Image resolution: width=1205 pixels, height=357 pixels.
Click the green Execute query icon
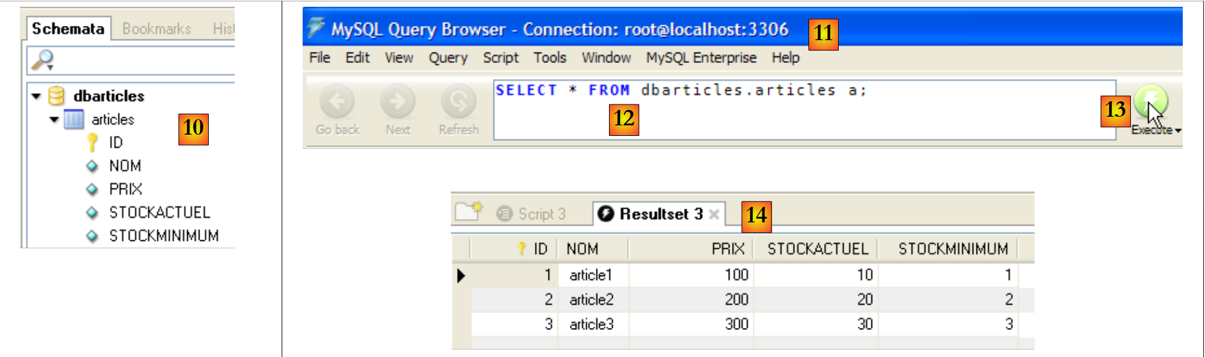[x=1150, y=99]
